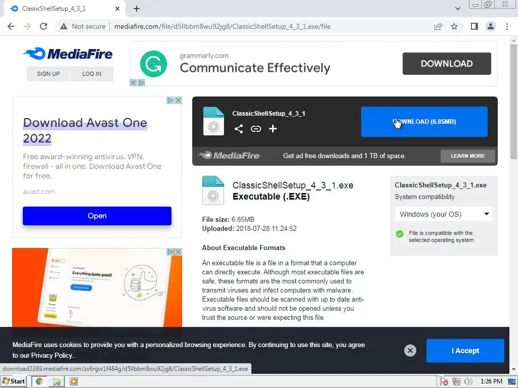Dismiss the cookie notice with X
Screen dimensions: 518x388
(410, 351)
